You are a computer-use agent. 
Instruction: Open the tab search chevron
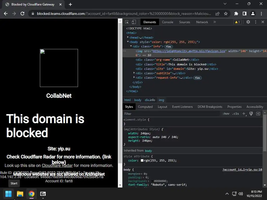click(225, 4)
